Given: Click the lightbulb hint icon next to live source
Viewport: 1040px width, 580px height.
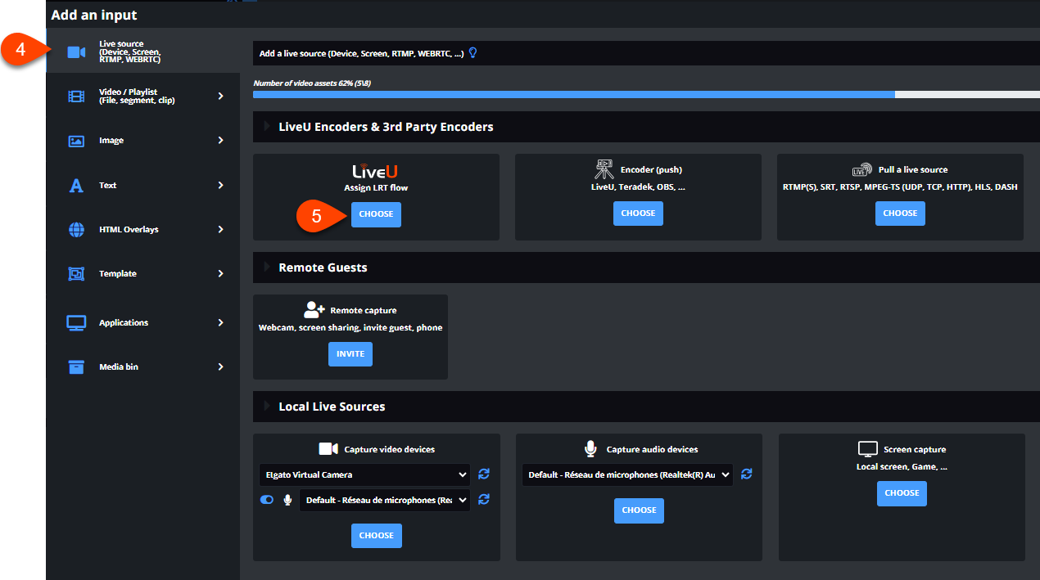Looking at the screenshot, I should pos(473,52).
